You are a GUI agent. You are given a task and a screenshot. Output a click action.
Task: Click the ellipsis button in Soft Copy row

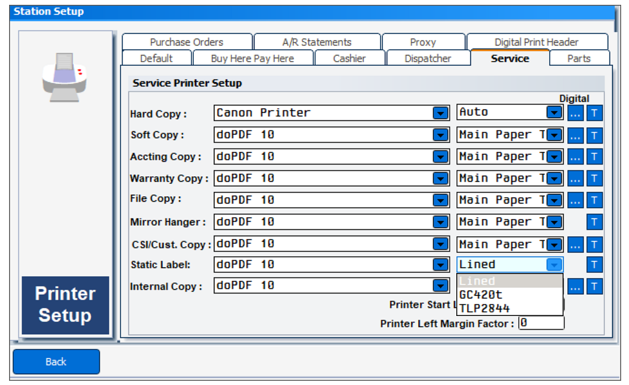[575, 136]
